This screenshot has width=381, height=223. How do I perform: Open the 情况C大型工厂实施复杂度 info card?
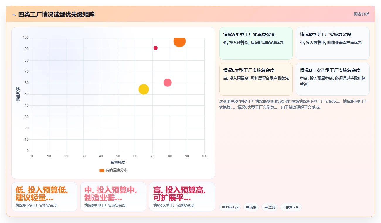click(x=256, y=79)
